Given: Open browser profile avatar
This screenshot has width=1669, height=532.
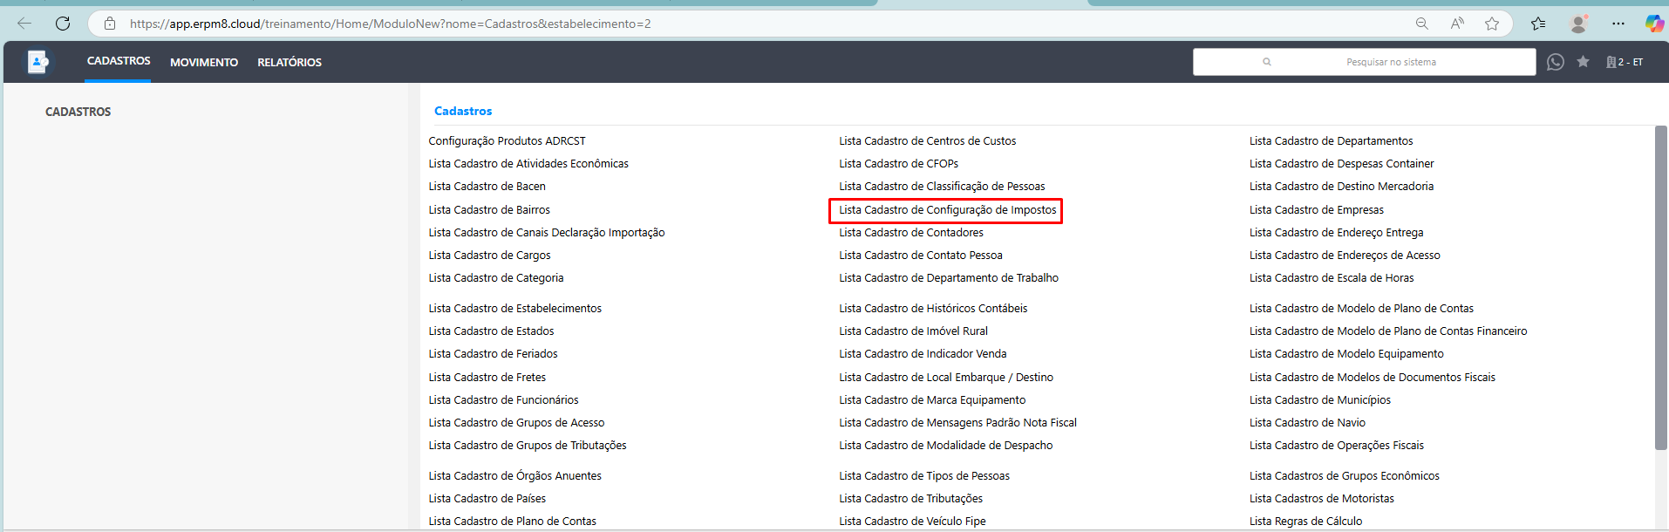Looking at the screenshot, I should [x=1578, y=24].
